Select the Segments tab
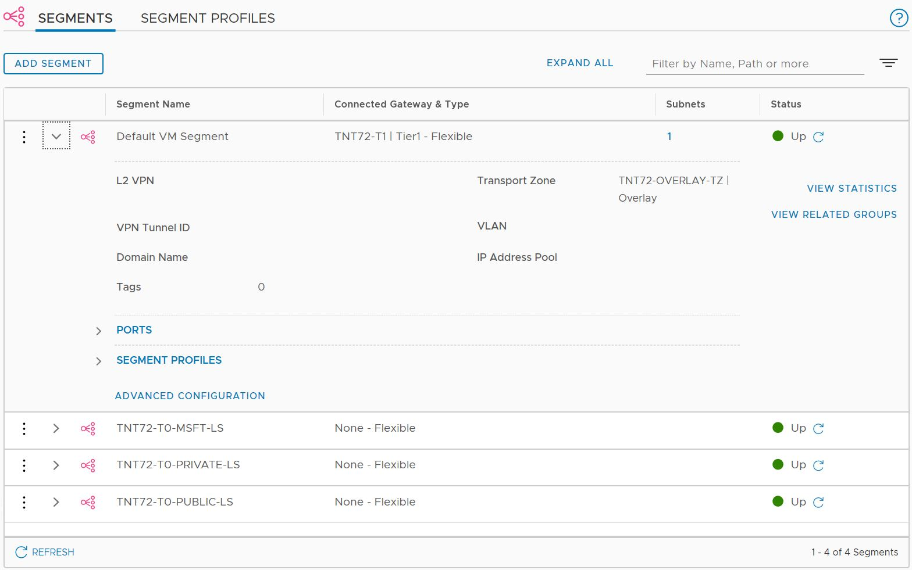The width and height of the screenshot is (912, 570). click(x=75, y=18)
